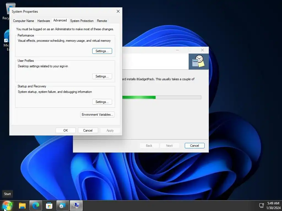Switch to the Computer Name tab

[x=23, y=21]
